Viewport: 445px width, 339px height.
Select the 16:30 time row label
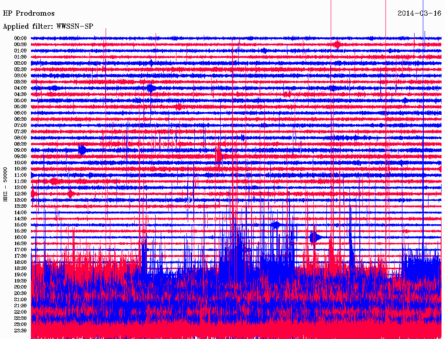(20, 244)
